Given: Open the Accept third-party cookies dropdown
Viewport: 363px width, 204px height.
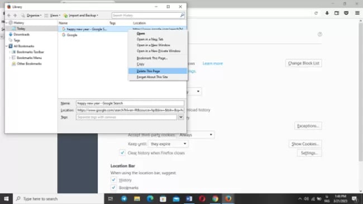Looking at the screenshot, I should click(x=196, y=135).
